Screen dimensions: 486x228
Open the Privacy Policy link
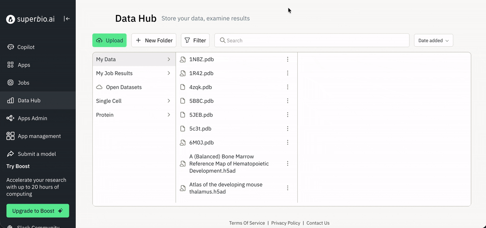pos(286,223)
